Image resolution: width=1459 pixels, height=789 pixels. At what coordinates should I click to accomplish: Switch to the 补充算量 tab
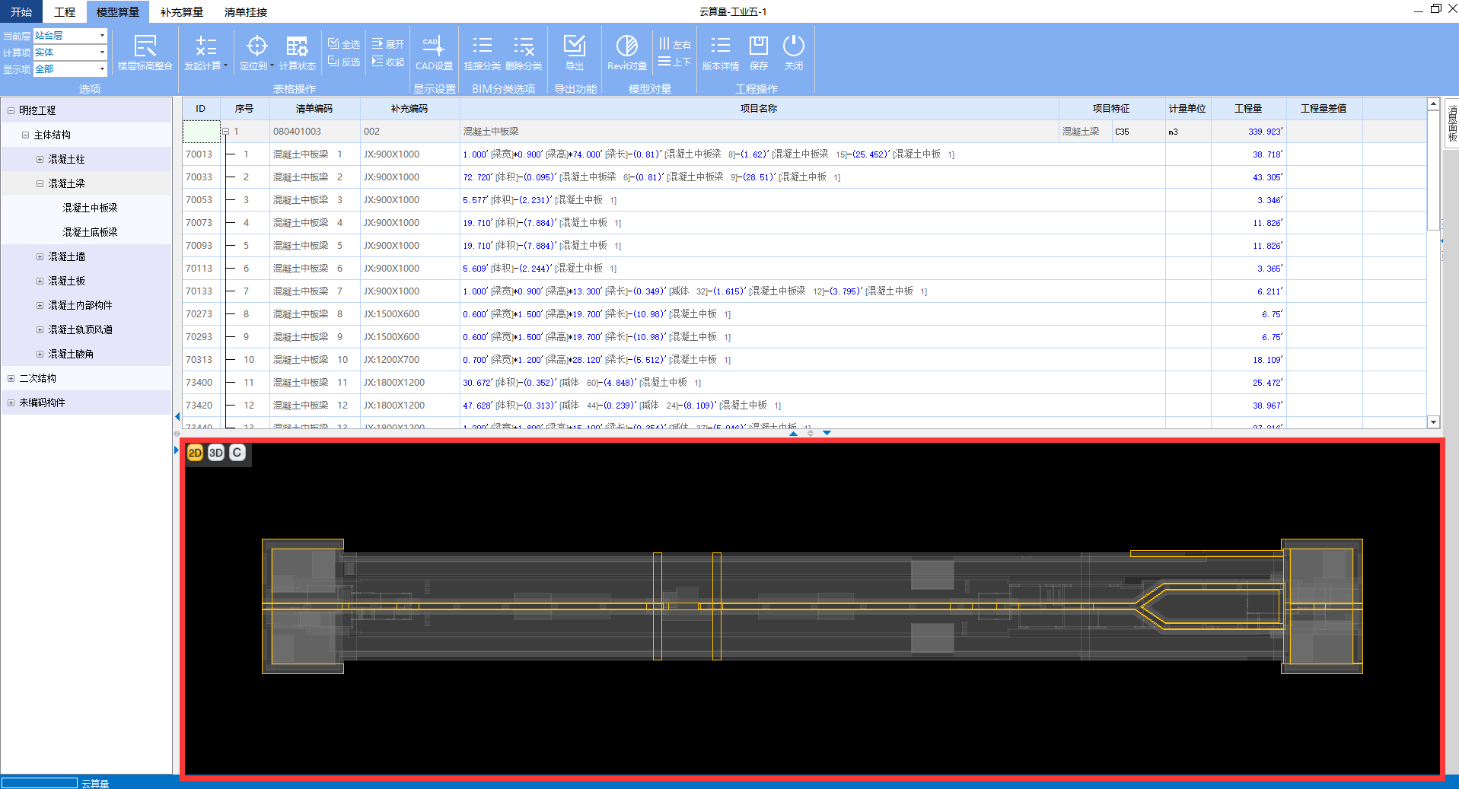click(x=181, y=12)
